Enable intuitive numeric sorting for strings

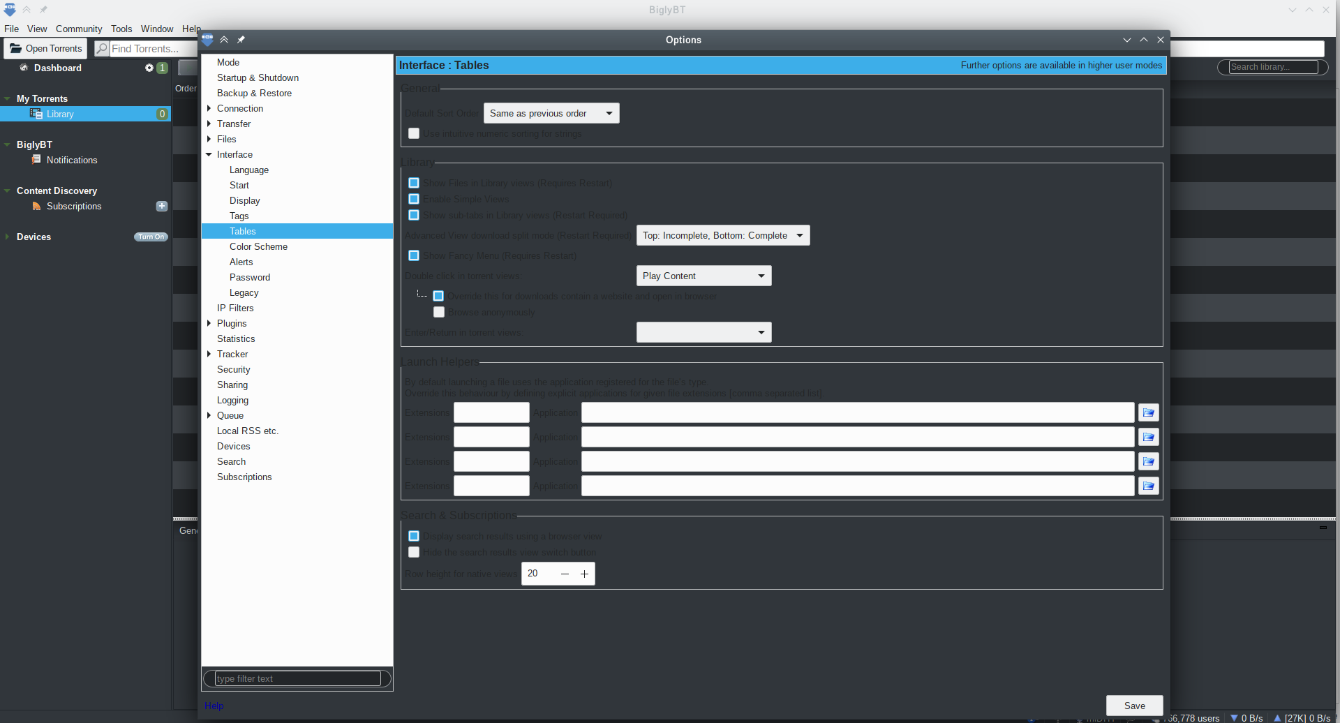click(414, 133)
